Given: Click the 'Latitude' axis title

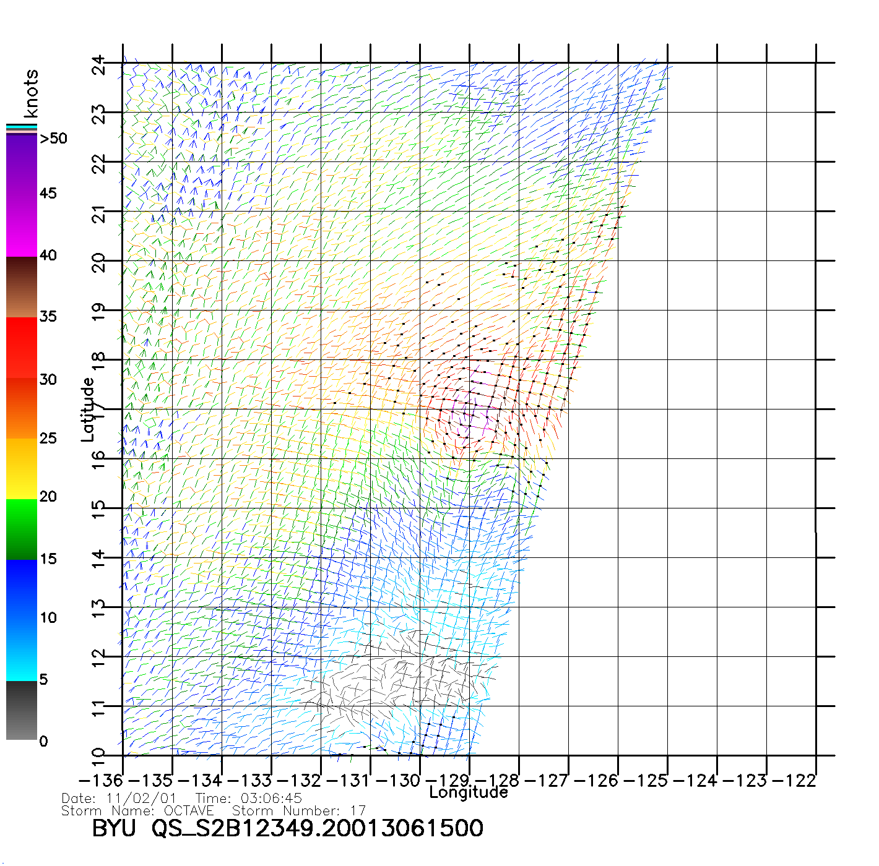Looking at the screenshot, I should [x=88, y=409].
